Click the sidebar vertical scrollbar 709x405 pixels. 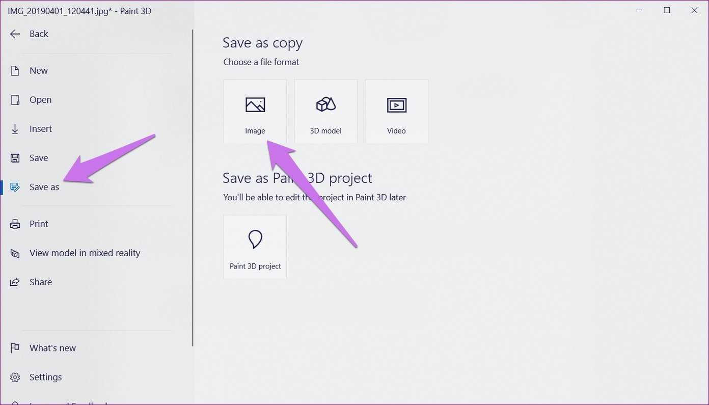(x=193, y=187)
